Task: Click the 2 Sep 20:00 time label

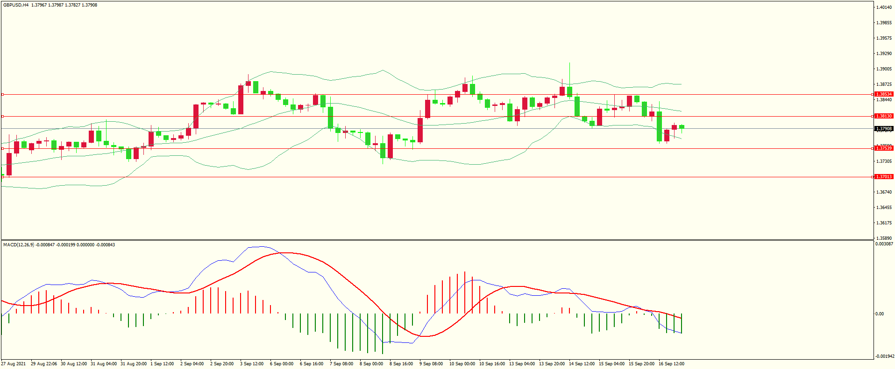Action: point(222,364)
